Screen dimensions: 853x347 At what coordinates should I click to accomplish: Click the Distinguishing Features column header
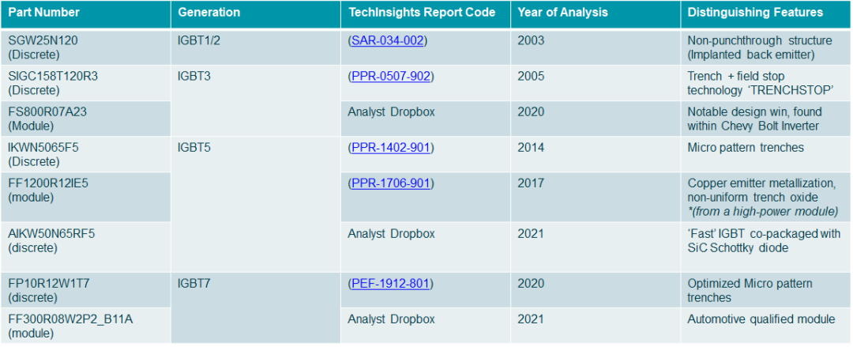tap(755, 13)
